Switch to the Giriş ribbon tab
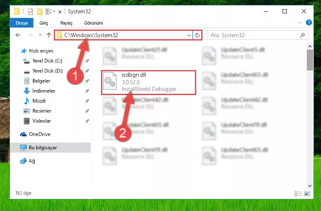The height and width of the screenshot is (211, 321). tap(44, 23)
